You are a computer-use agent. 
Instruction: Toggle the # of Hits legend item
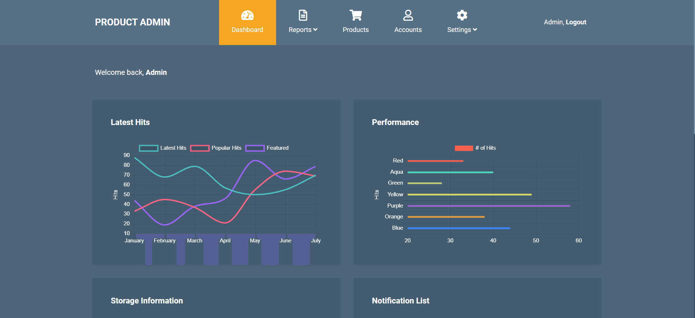[x=475, y=148]
